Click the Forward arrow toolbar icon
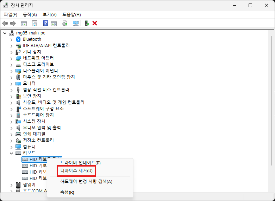 13,23
